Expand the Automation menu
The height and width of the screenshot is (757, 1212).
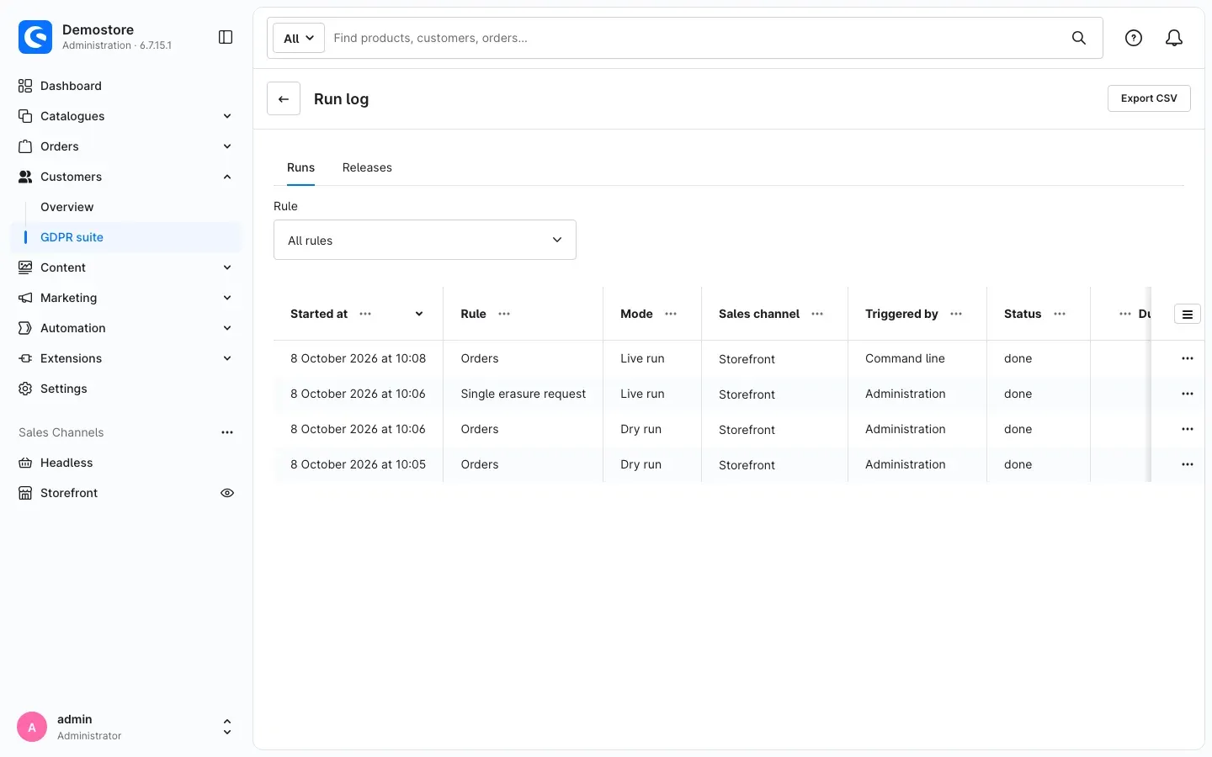point(227,328)
